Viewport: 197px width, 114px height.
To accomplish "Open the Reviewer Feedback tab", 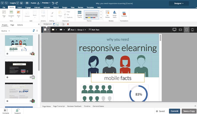I will (74, 106).
